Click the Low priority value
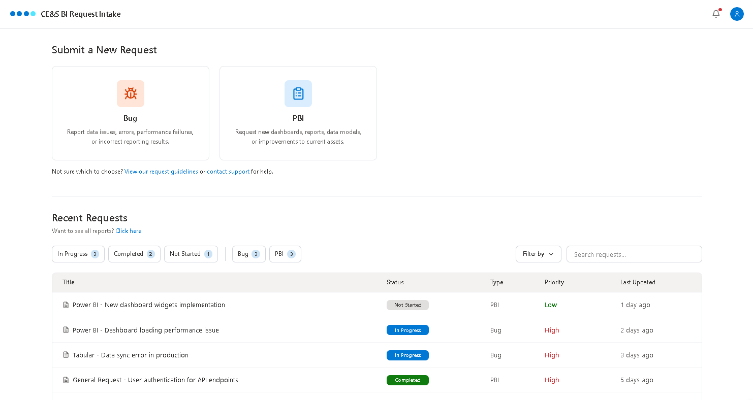753x400 pixels. coord(551,305)
